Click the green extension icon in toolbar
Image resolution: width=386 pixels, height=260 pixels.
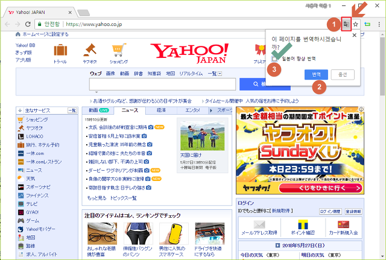coord(367,24)
